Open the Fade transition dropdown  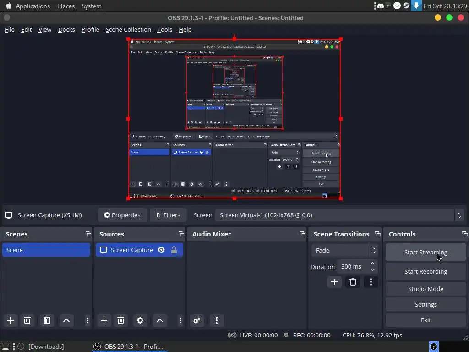pyautogui.click(x=344, y=250)
